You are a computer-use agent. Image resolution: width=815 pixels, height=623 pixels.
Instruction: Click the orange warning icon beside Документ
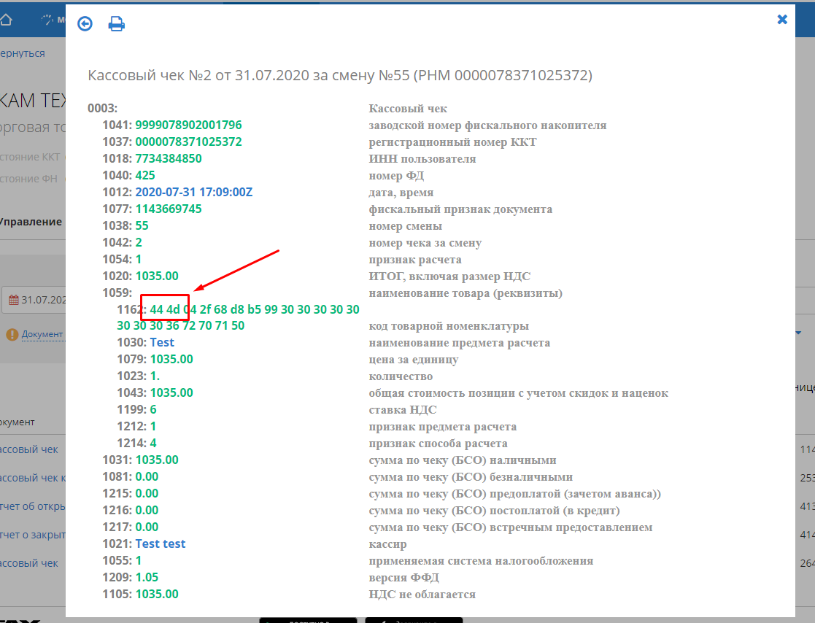[12, 334]
